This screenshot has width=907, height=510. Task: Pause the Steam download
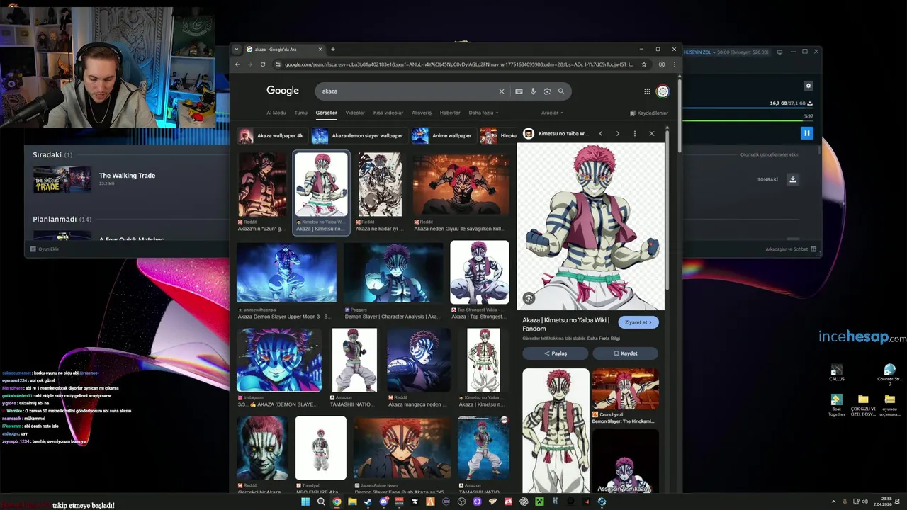click(806, 133)
